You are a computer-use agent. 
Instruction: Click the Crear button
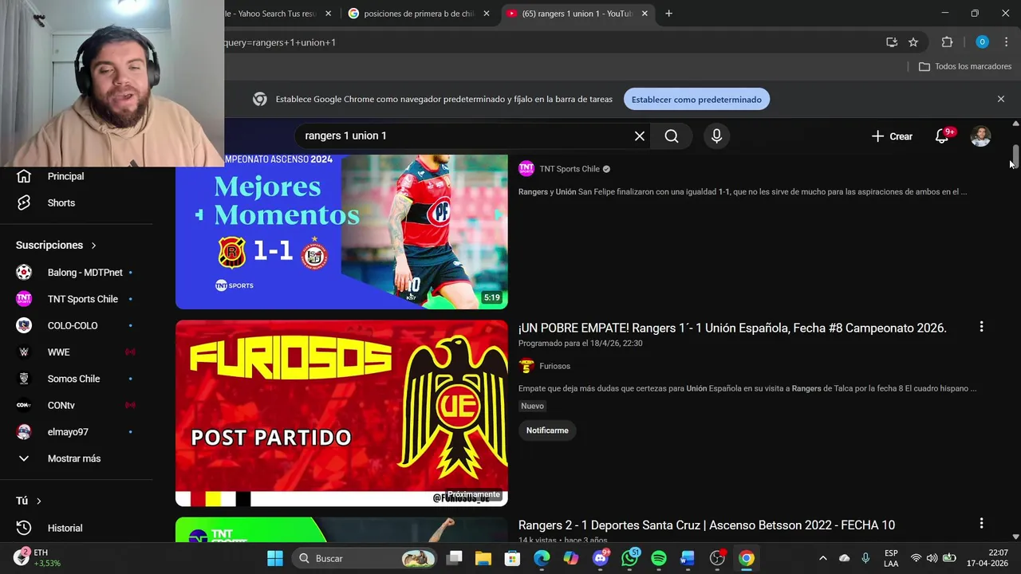(x=892, y=136)
